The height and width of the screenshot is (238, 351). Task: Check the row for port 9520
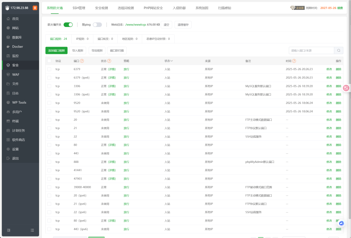pos(49,103)
